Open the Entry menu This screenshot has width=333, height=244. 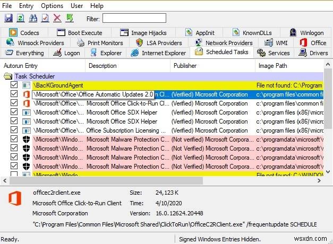27,6
